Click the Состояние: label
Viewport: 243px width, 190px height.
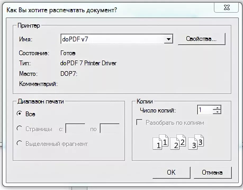click(34, 53)
